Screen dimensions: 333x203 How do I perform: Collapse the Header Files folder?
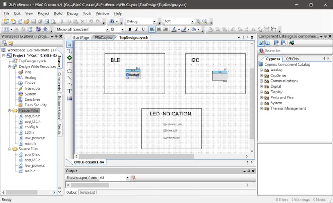click(x=9, y=110)
